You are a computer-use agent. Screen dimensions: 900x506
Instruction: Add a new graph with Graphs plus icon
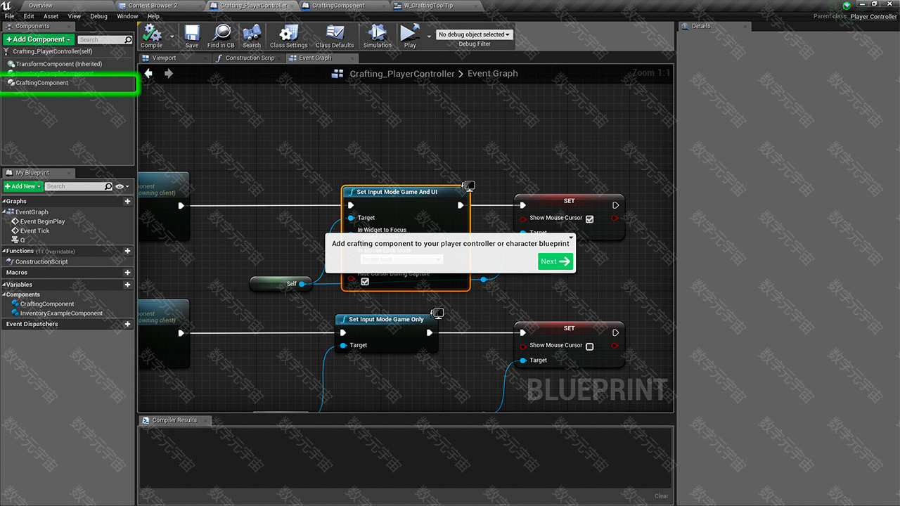click(x=127, y=201)
